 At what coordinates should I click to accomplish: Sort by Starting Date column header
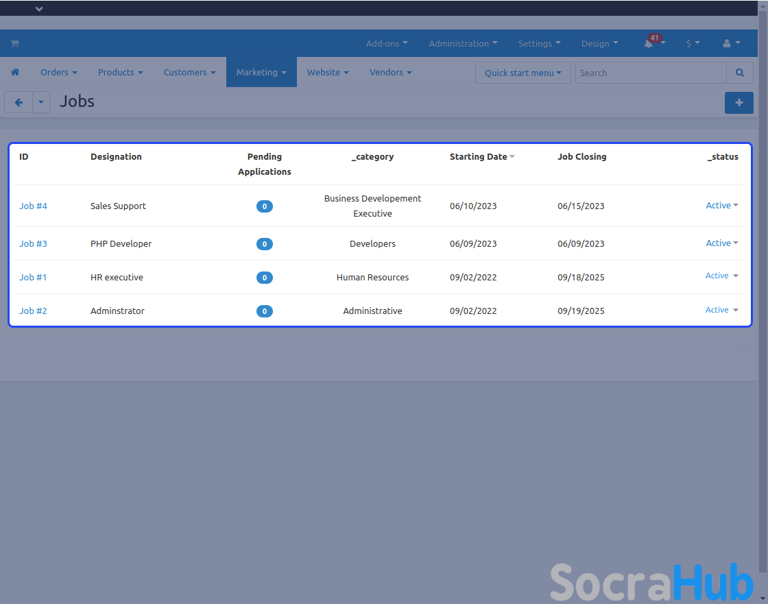pyautogui.click(x=479, y=157)
